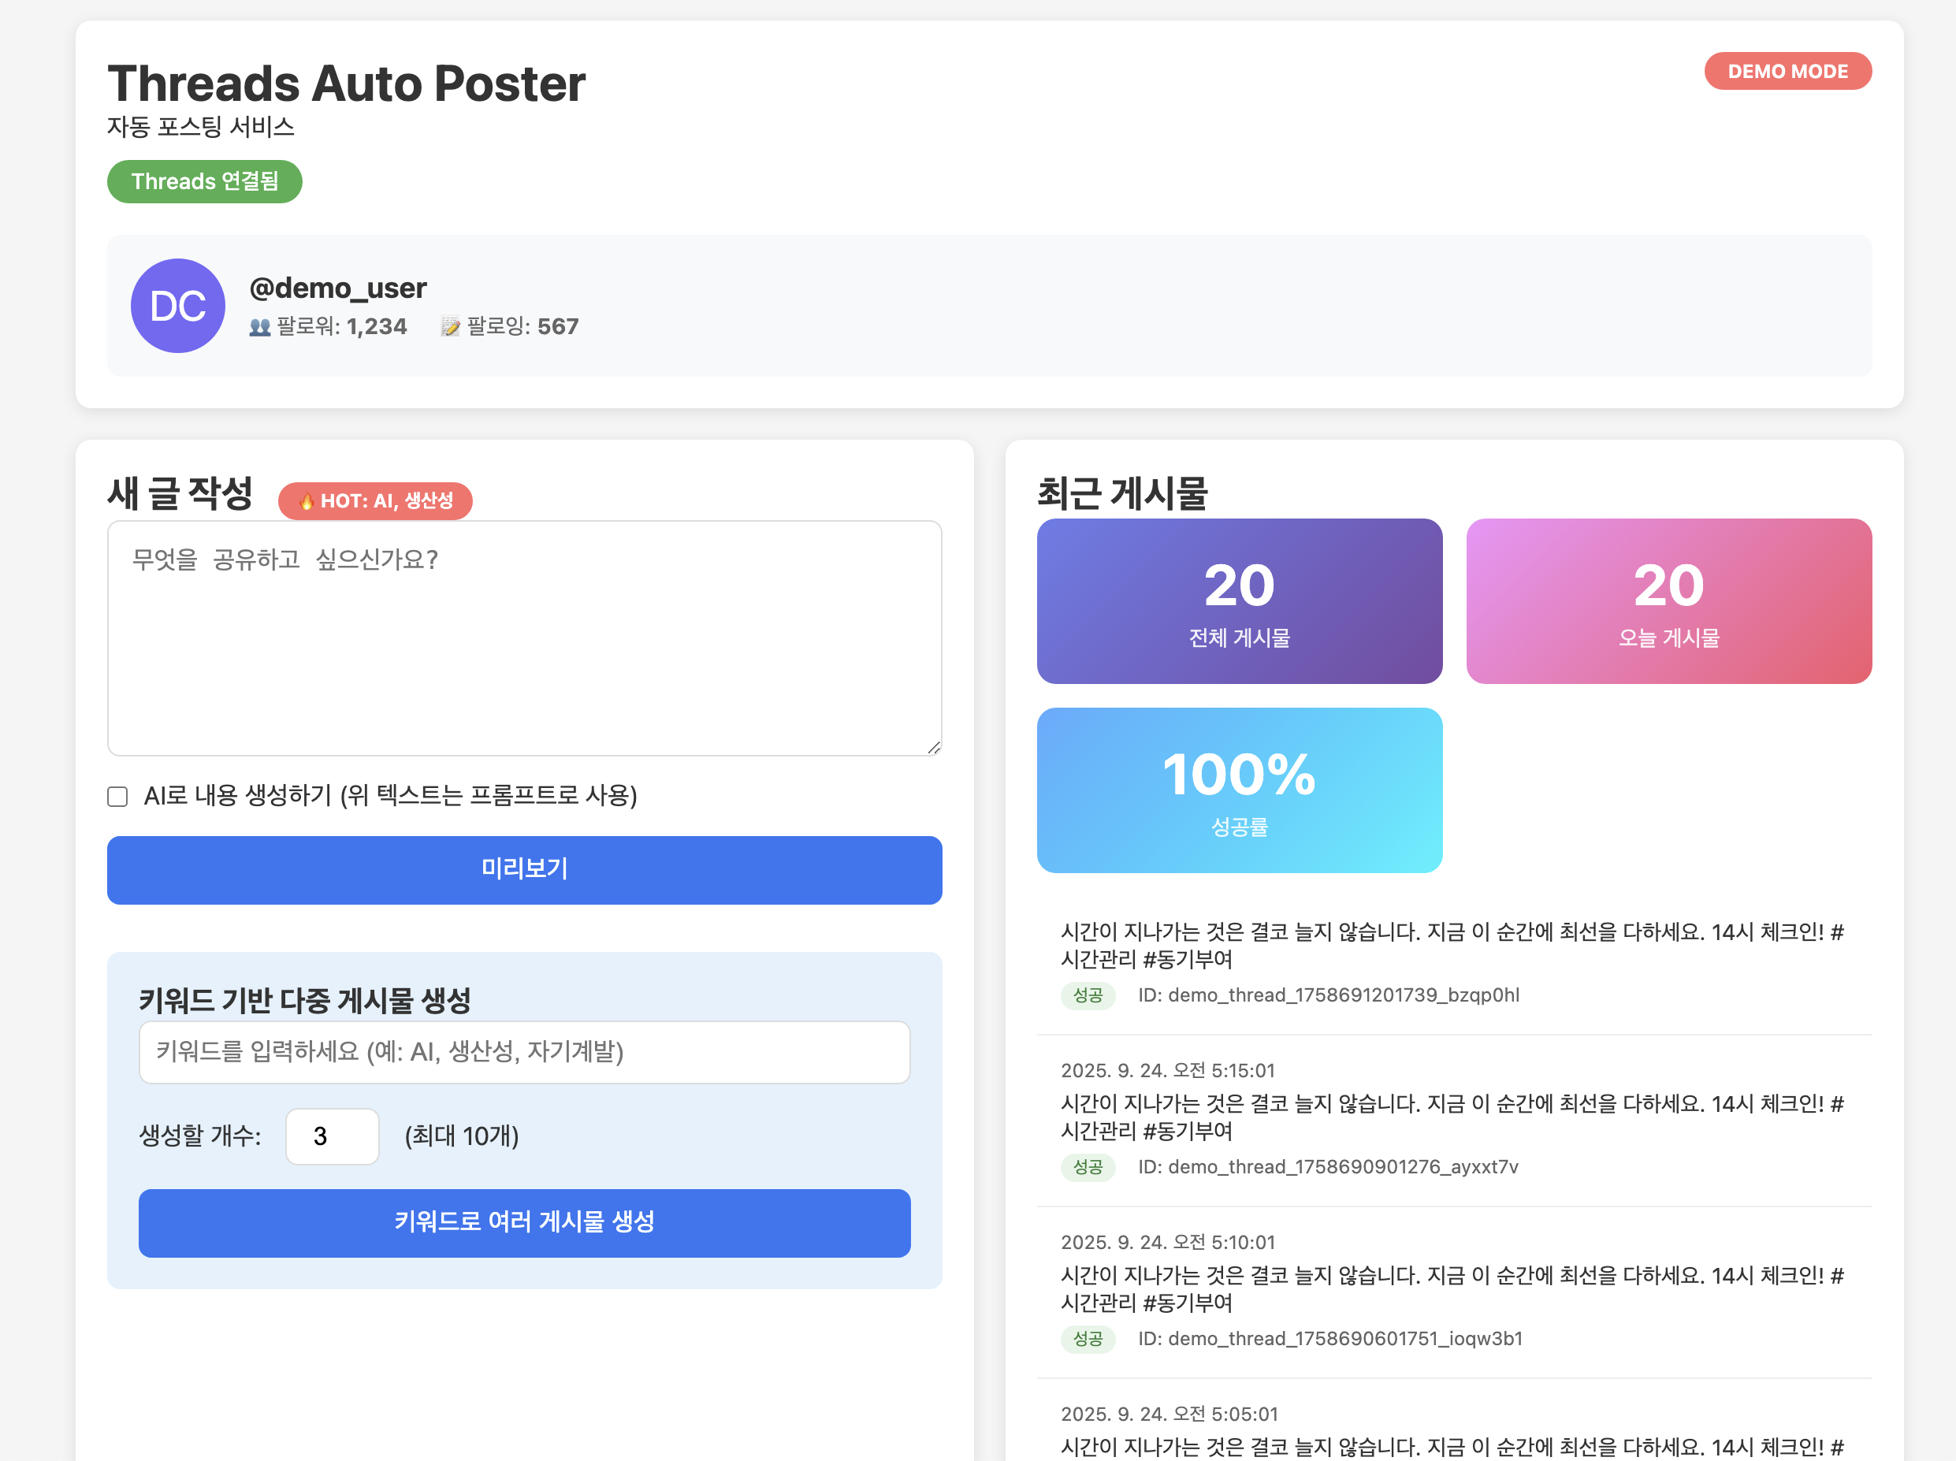Click the textarea resize handle corner
This screenshot has width=1956, height=1461.
click(x=934, y=748)
